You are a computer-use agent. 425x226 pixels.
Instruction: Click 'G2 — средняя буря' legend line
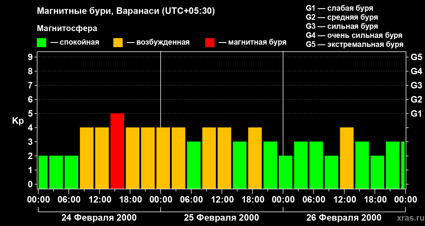342,17
